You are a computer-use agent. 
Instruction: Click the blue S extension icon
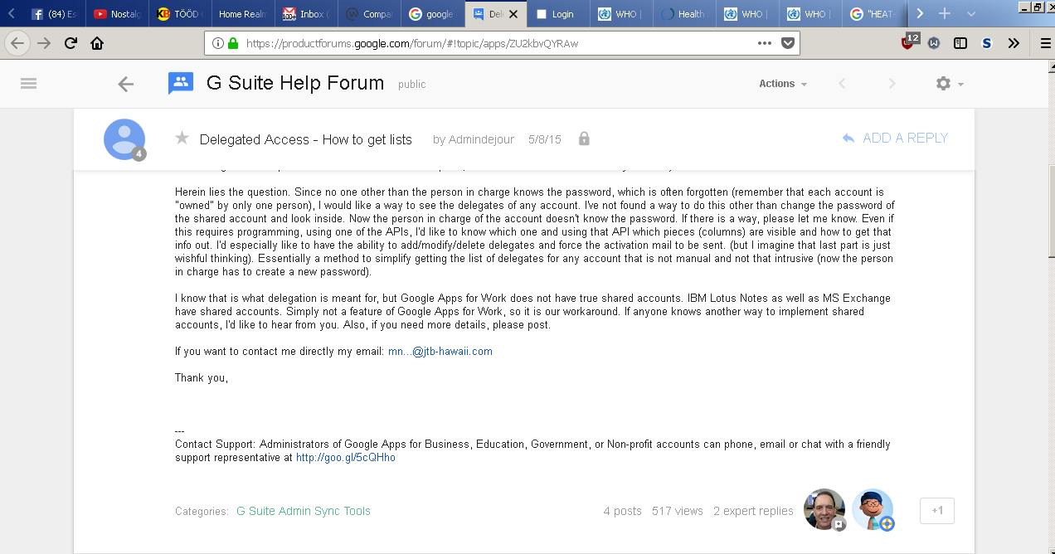coord(986,43)
